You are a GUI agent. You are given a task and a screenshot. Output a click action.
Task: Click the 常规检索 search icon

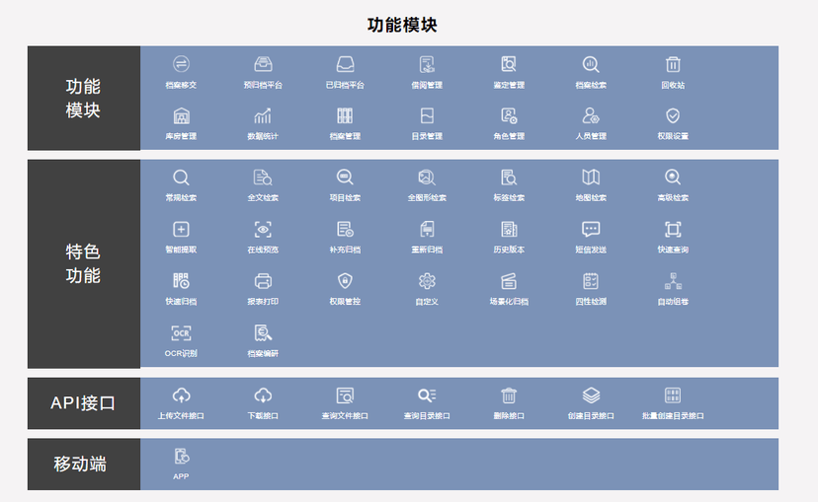(x=181, y=178)
